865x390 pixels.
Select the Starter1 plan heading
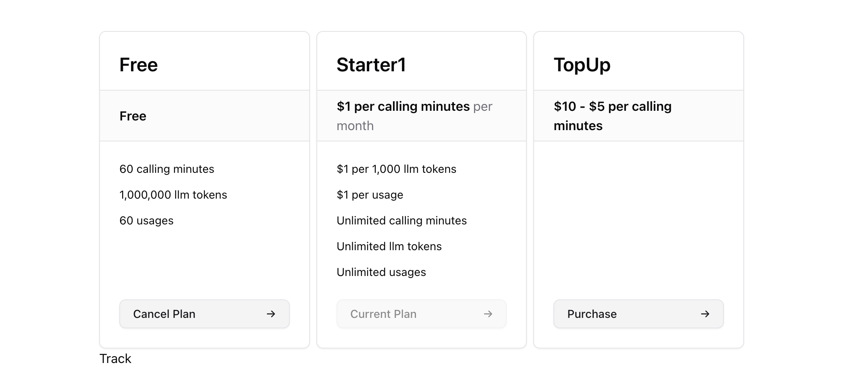tap(371, 65)
